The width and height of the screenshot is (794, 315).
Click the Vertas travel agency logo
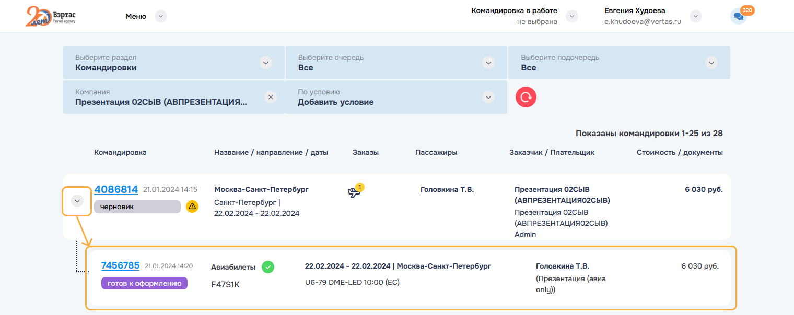pos(51,16)
